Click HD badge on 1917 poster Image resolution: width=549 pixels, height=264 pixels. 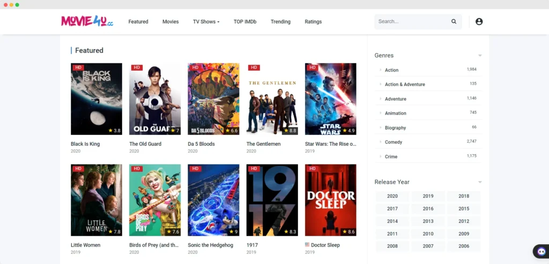pos(254,169)
